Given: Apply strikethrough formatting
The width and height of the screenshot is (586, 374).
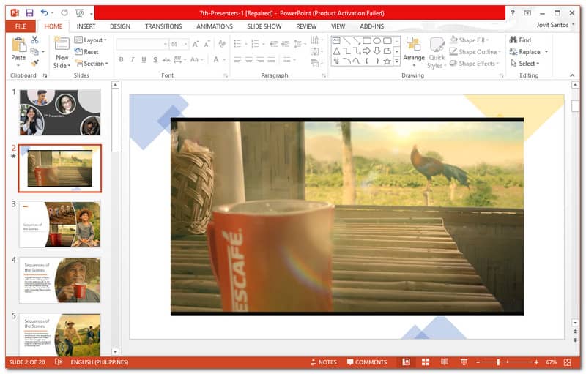Looking at the screenshot, I should click(166, 60).
